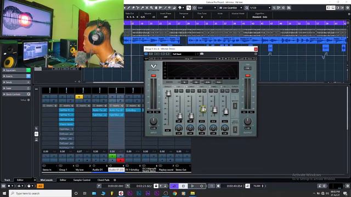The image size is (351, 197).
Task: Open lower zone settings gear after Chord Pads
Action: tap(115, 180)
